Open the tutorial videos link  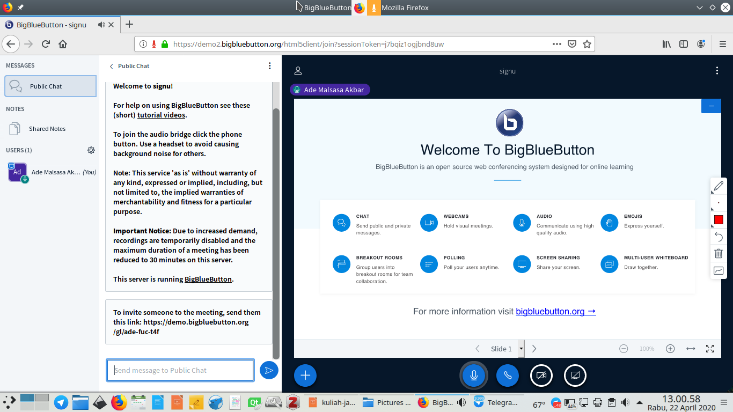(x=161, y=115)
